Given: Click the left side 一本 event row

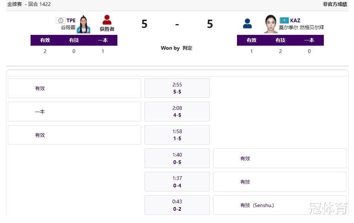Looking at the screenshot, I should tap(75, 111).
